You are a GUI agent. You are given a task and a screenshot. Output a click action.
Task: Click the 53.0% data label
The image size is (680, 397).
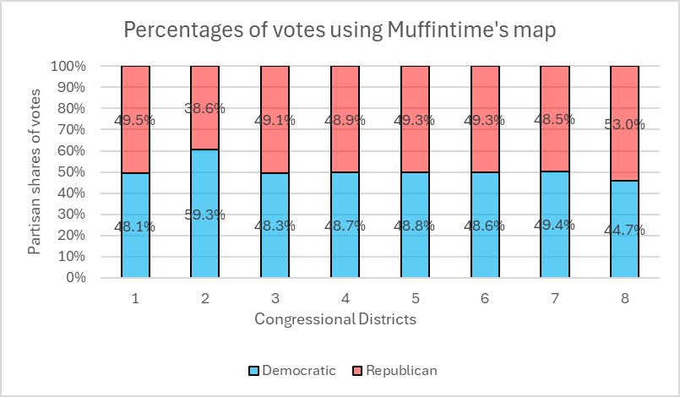625,124
